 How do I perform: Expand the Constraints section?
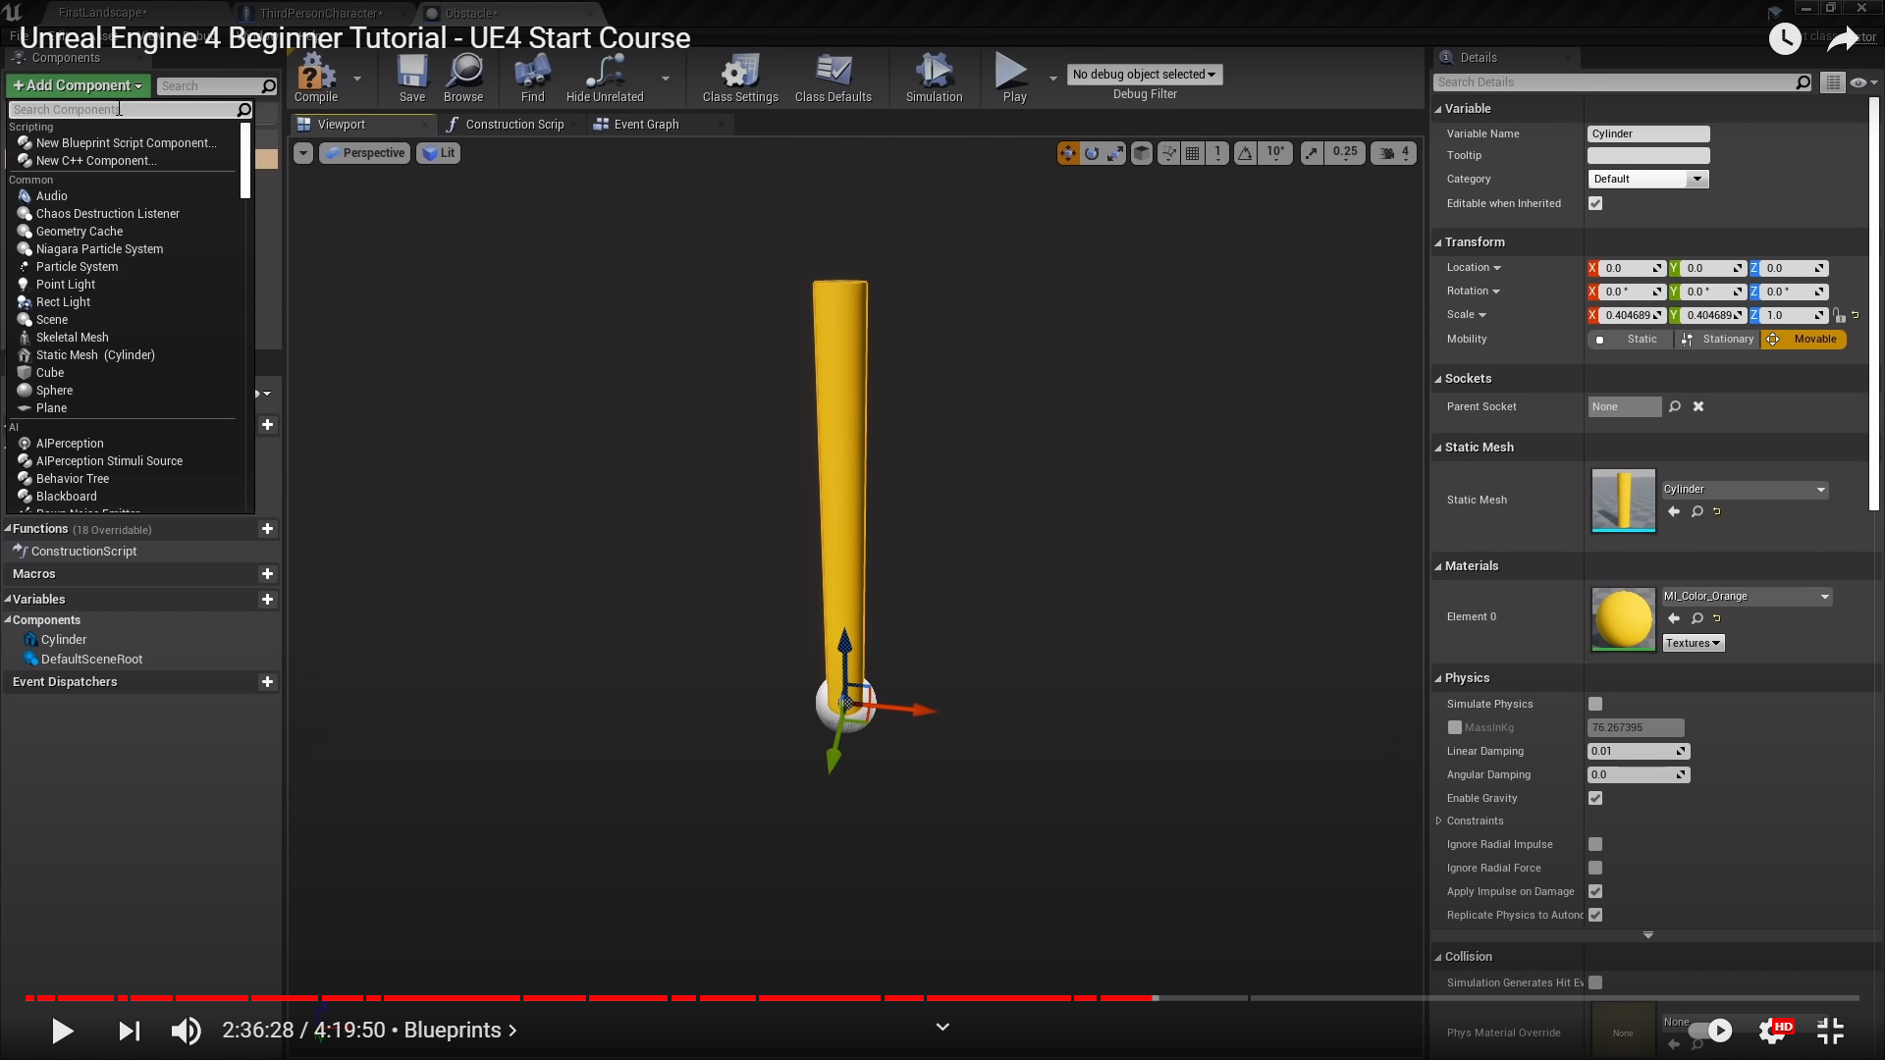1439,821
